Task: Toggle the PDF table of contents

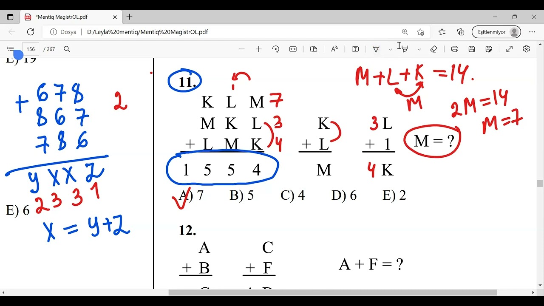Action: coord(10,49)
